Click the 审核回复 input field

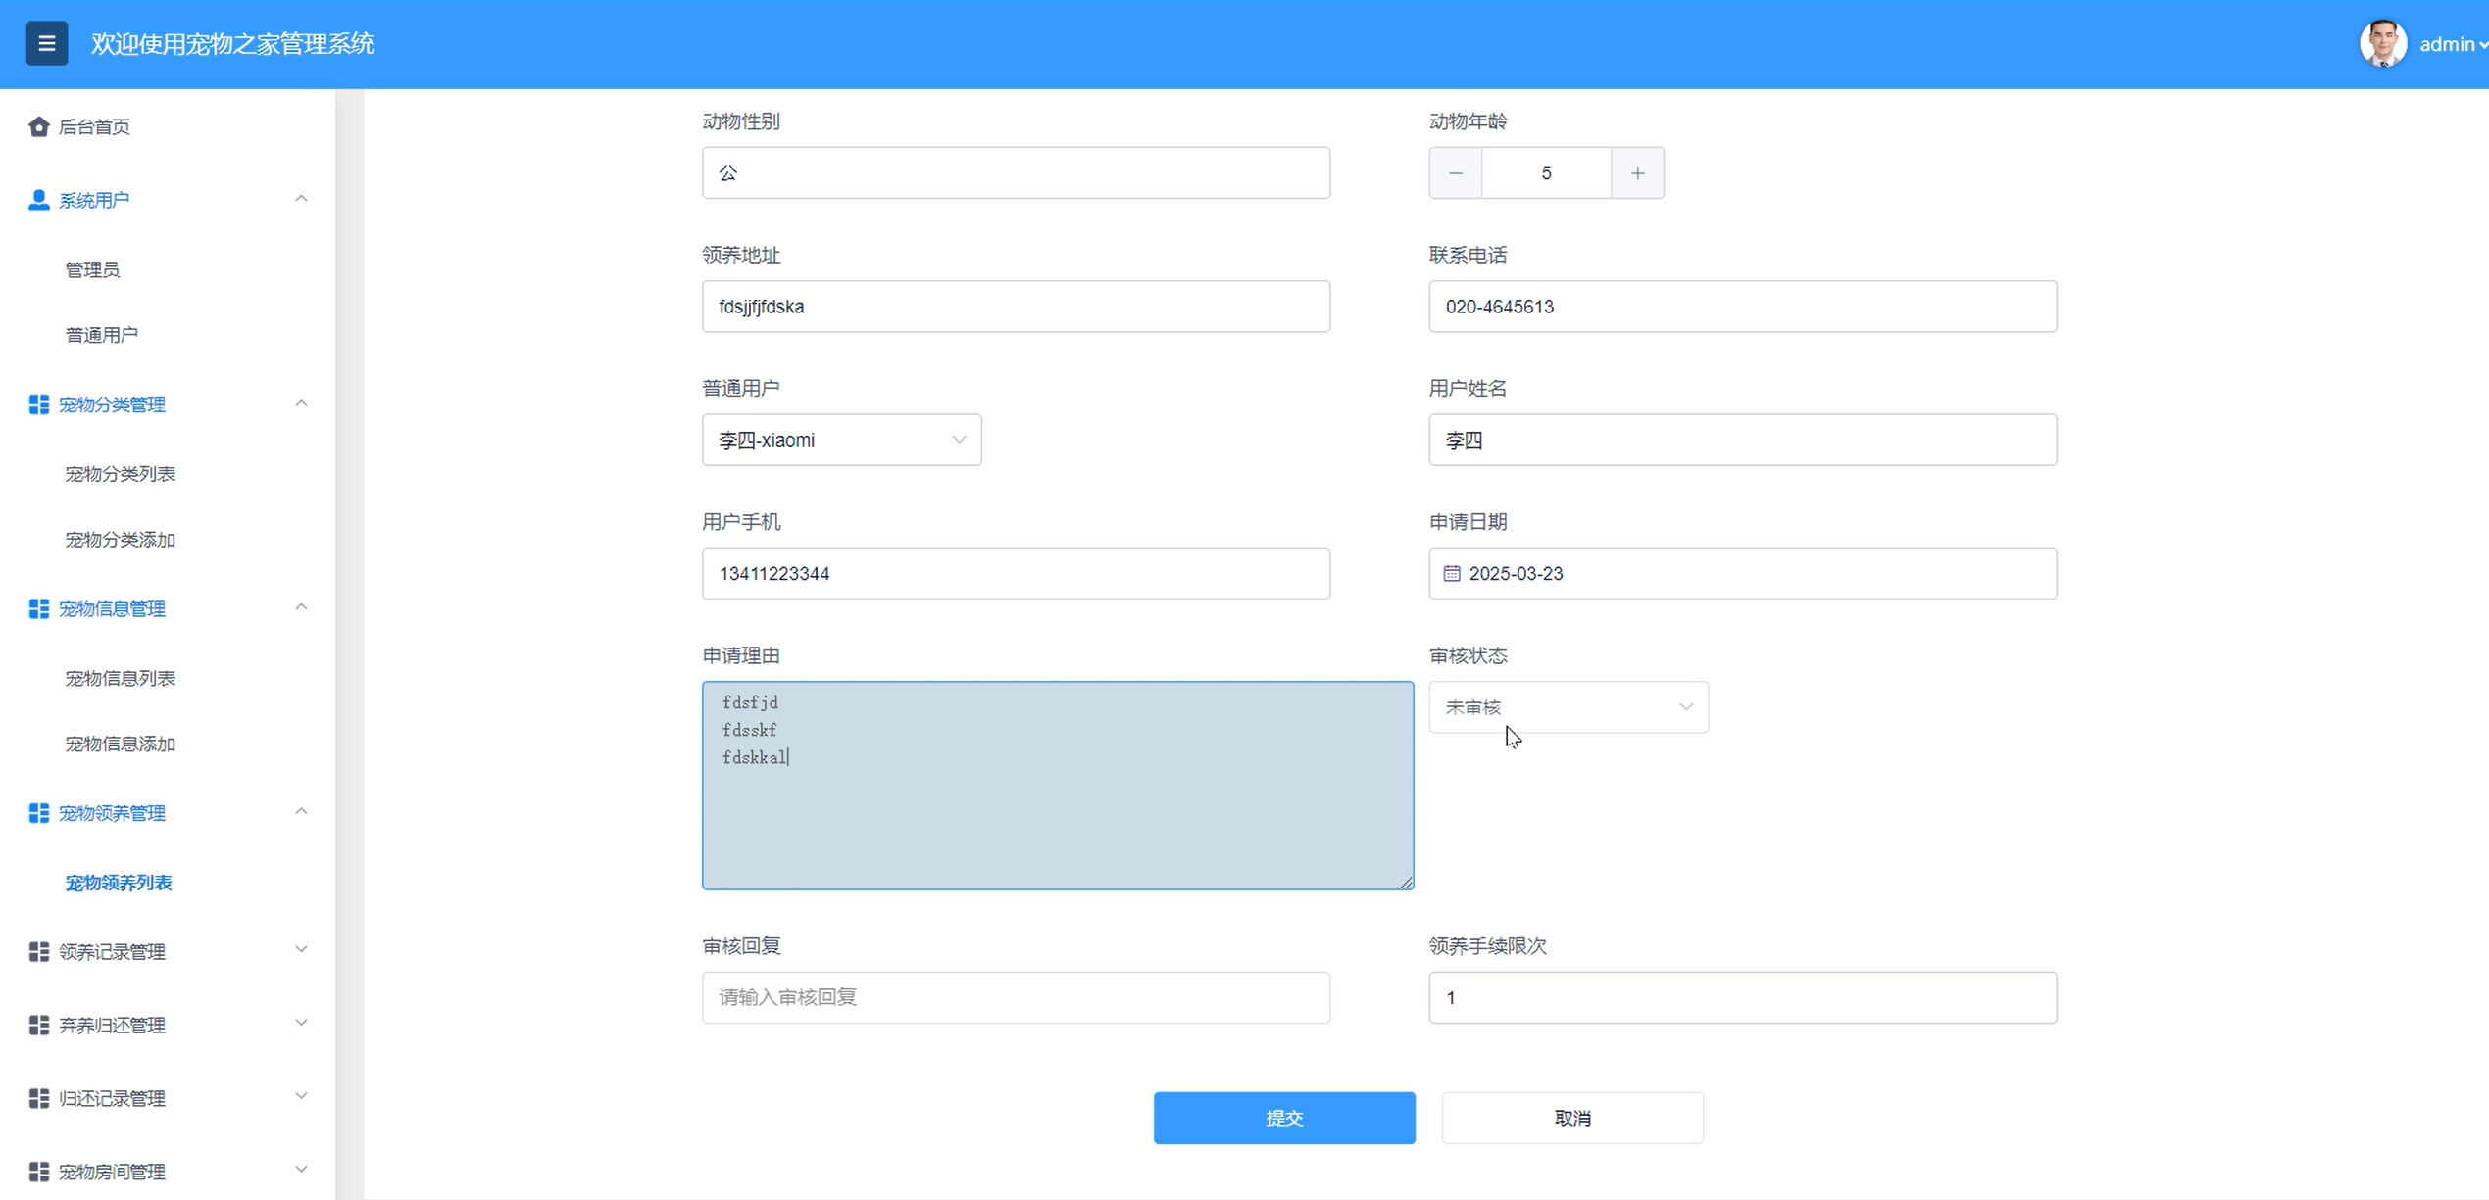click(x=1015, y=997)
